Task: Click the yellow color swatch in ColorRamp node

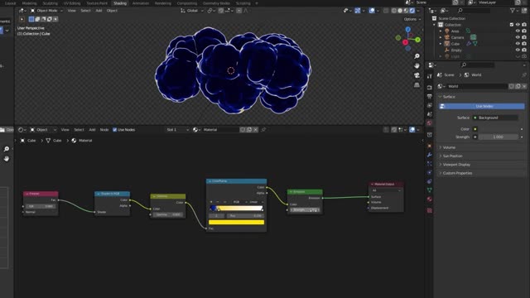Action: coord(236,223)
